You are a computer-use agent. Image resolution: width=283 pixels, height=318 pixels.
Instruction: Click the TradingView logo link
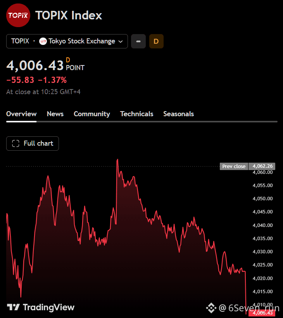(41, 307)
